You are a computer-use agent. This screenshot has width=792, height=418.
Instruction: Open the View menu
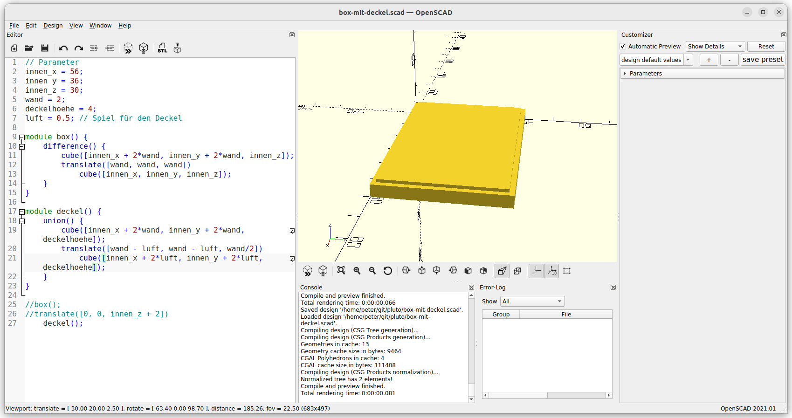(76, 26)
